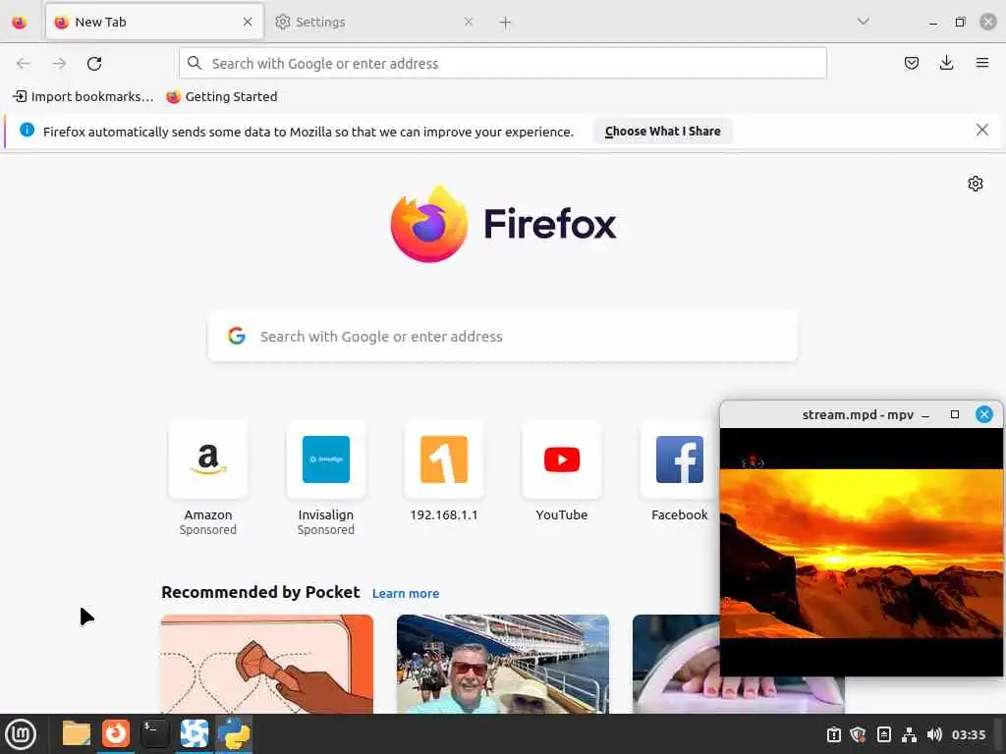Open the network connection tray icon
Image resolution: width=1006 pixels, height=754 pixels.
click(x=909, y=734)
